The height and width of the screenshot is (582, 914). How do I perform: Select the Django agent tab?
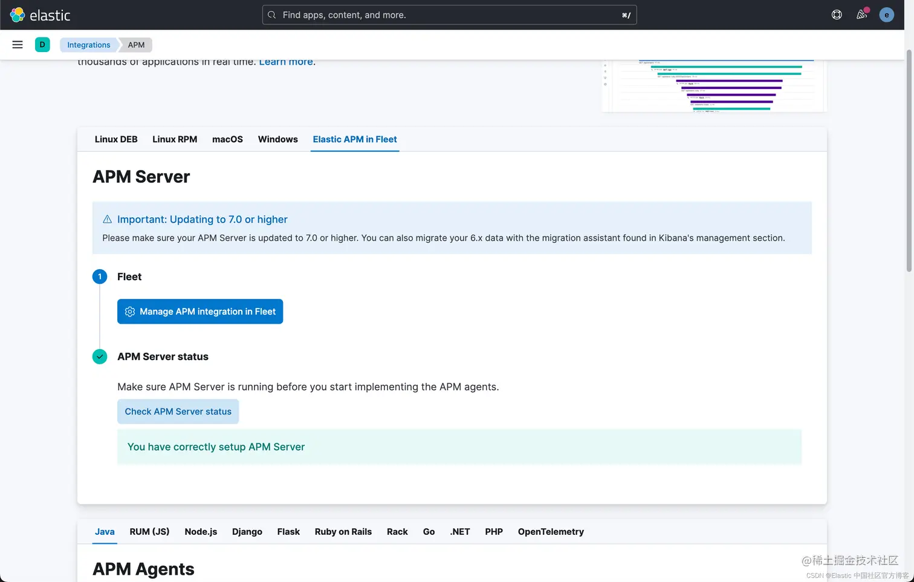pyautogui.click(x=247, y=532)
